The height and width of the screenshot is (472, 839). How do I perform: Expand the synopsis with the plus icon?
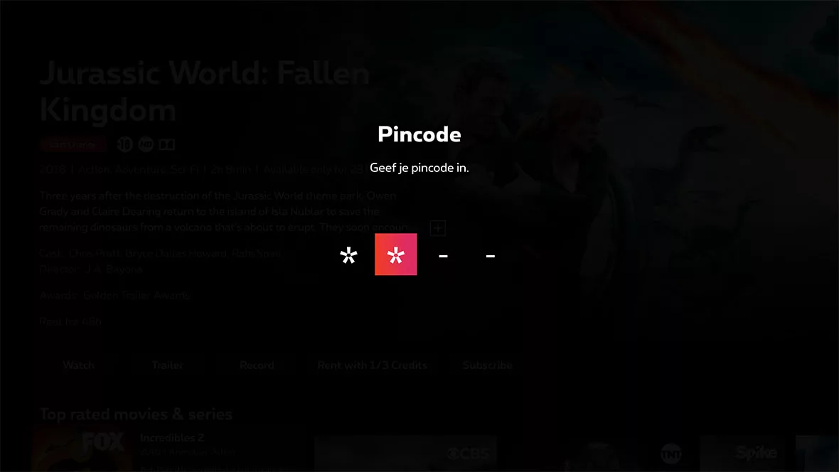pos(438,228)
